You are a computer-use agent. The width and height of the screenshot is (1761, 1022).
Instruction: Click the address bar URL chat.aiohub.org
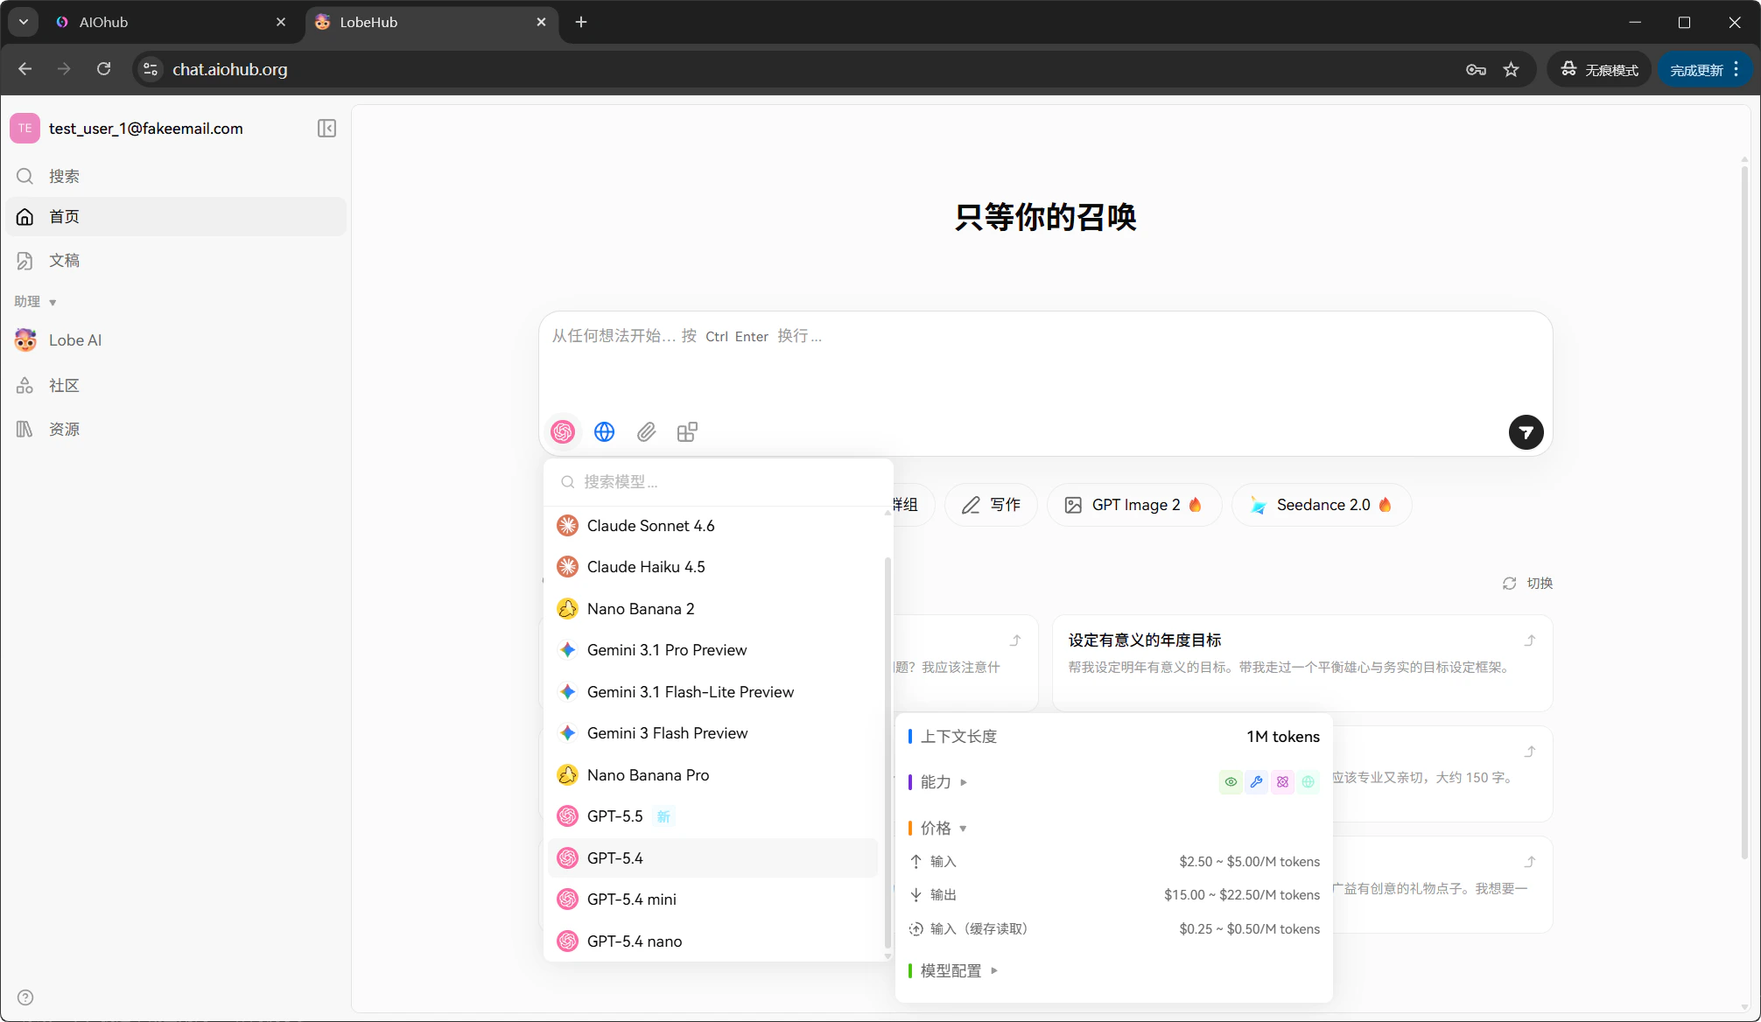point(229,69)
